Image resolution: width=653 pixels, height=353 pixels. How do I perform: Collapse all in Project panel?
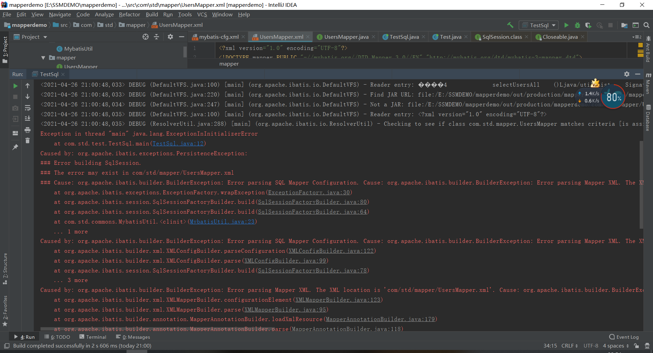pos(156,37)
